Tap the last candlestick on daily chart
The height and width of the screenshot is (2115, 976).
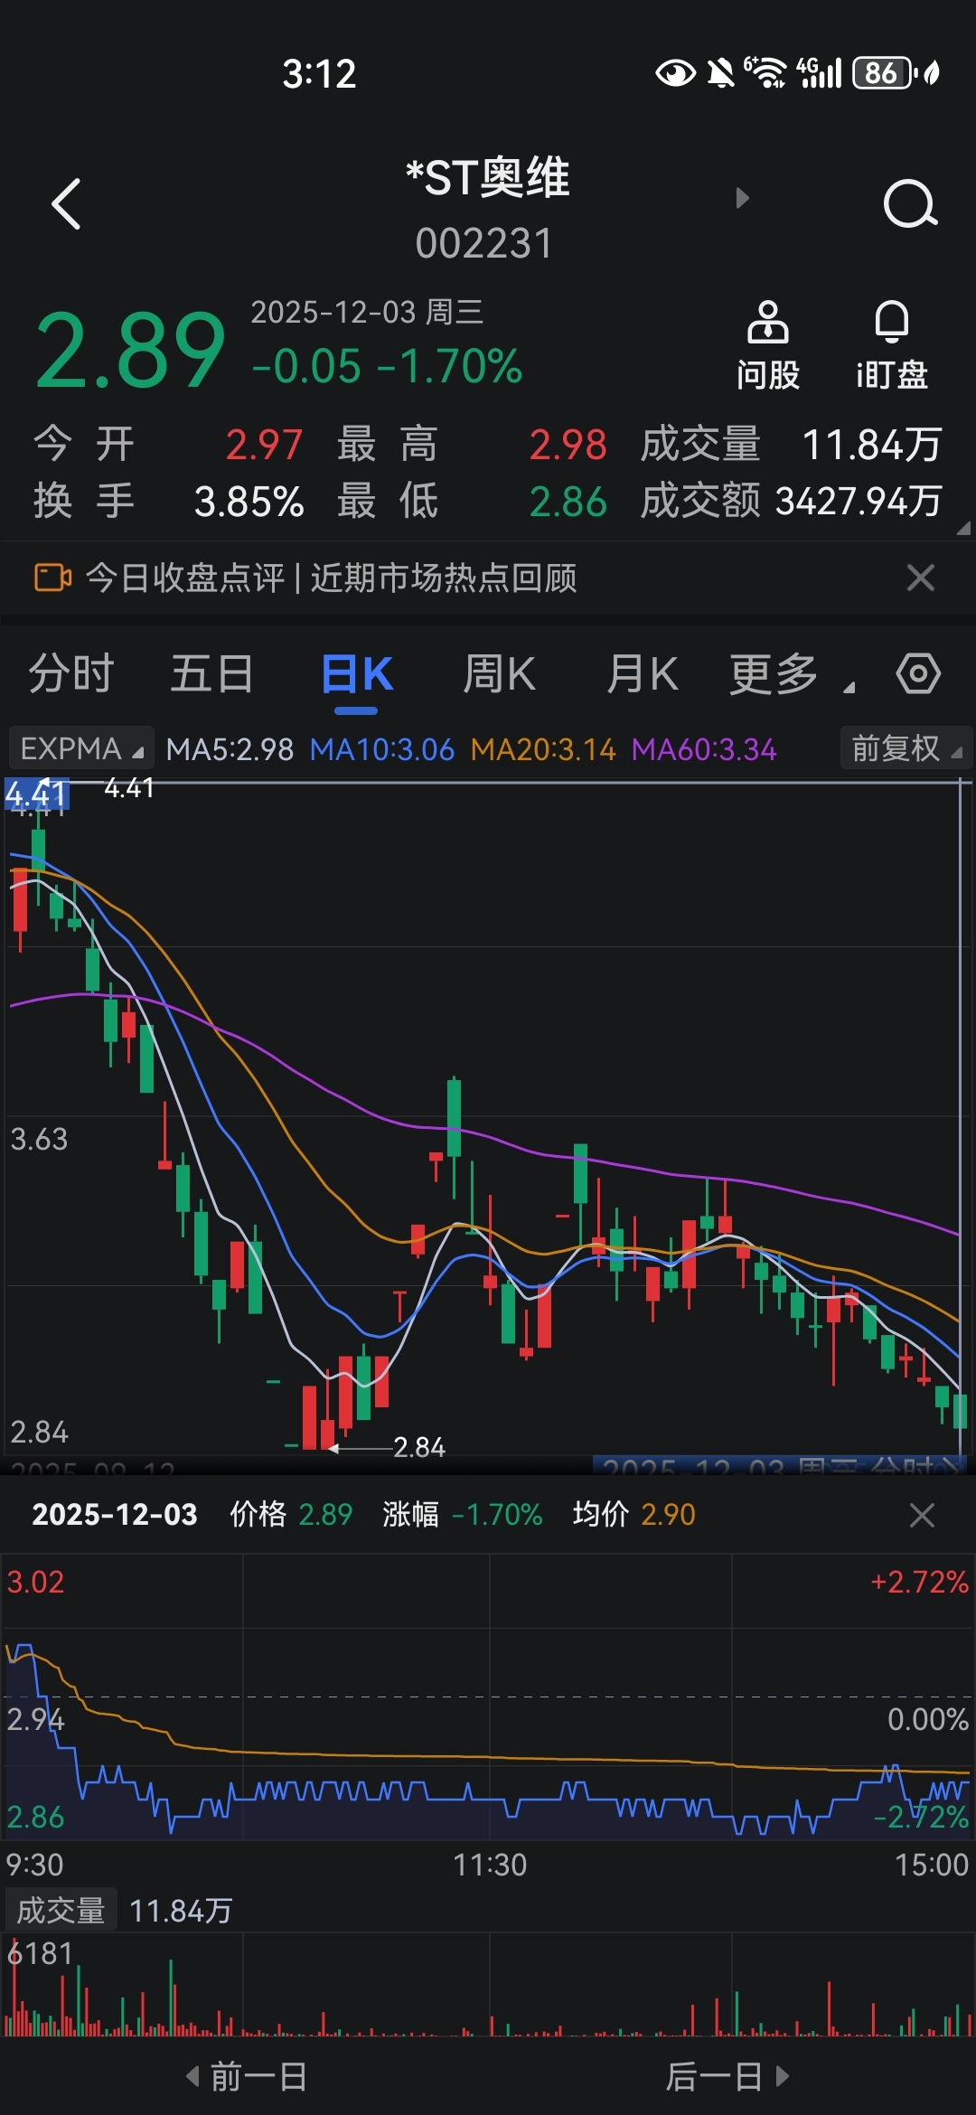point(960,1412)
